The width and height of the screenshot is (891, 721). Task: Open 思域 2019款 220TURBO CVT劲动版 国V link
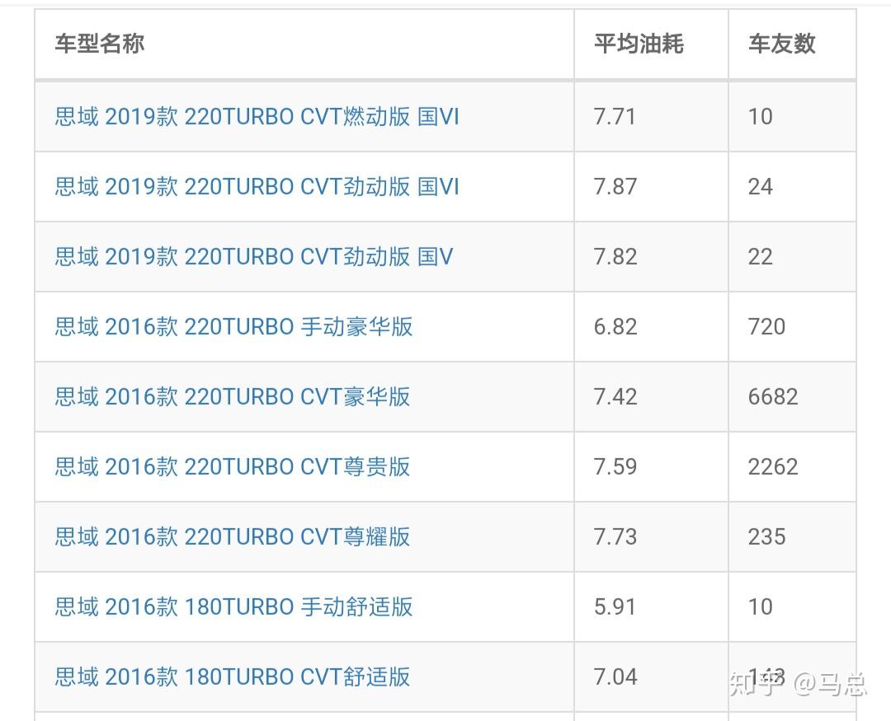tap(254, 256)
